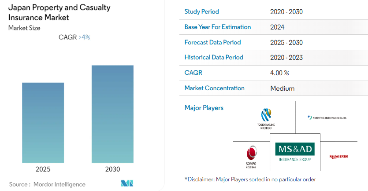The height and width of the screenshot is (191, 368).
Task: Click the Major Players heading
Action: [204, 108]
